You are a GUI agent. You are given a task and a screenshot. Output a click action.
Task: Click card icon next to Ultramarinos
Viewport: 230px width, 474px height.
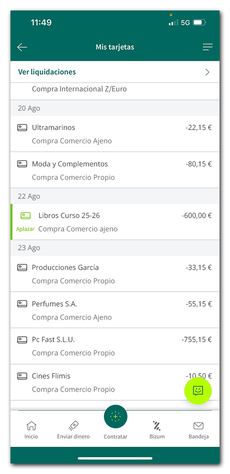(22, 127)
